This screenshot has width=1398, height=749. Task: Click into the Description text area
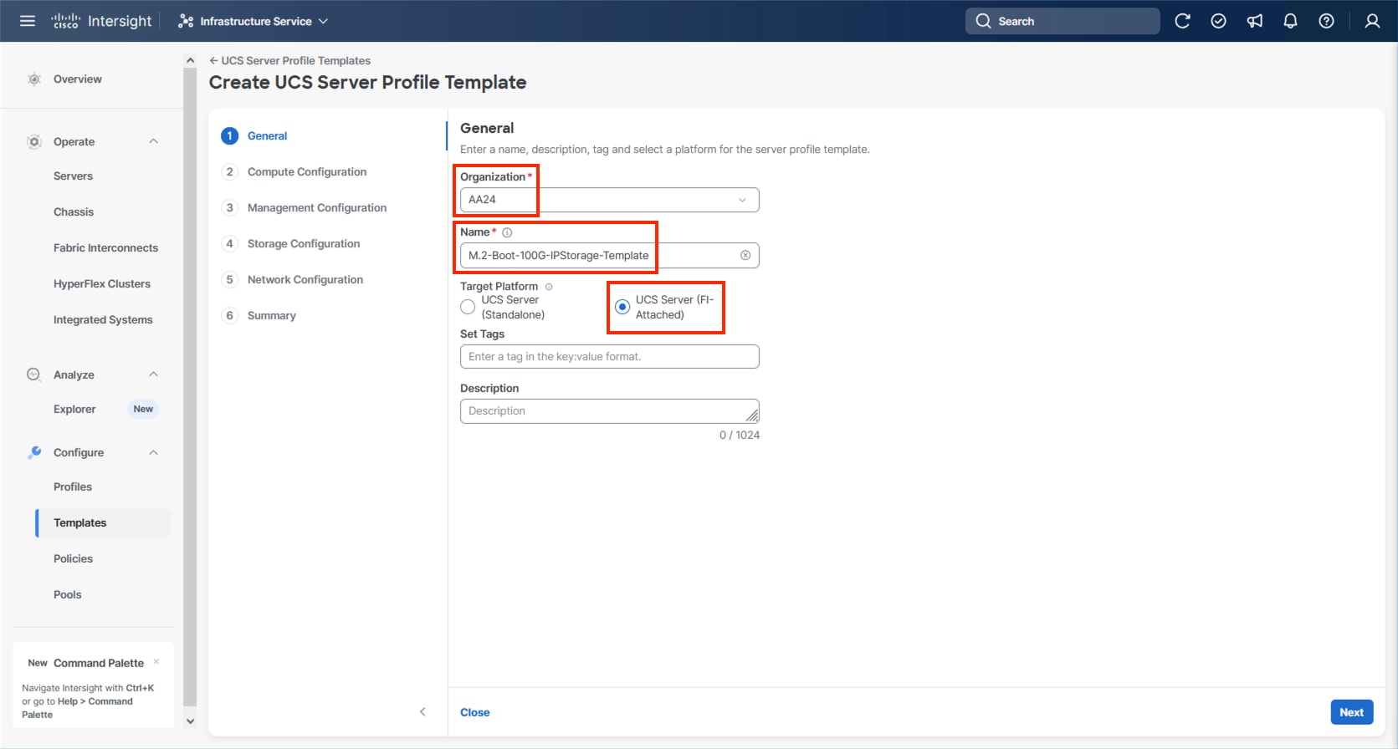pyautogui.click(x=610, y=411)
